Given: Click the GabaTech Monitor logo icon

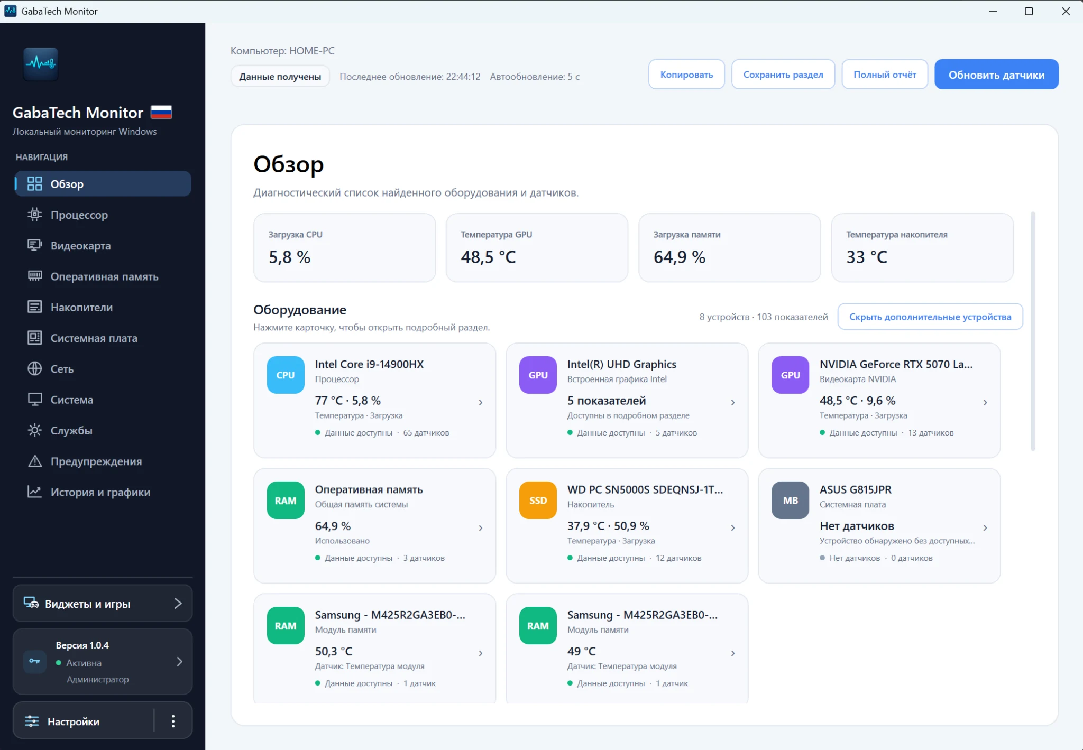Looking at the screenshot, I should point(41,64).
